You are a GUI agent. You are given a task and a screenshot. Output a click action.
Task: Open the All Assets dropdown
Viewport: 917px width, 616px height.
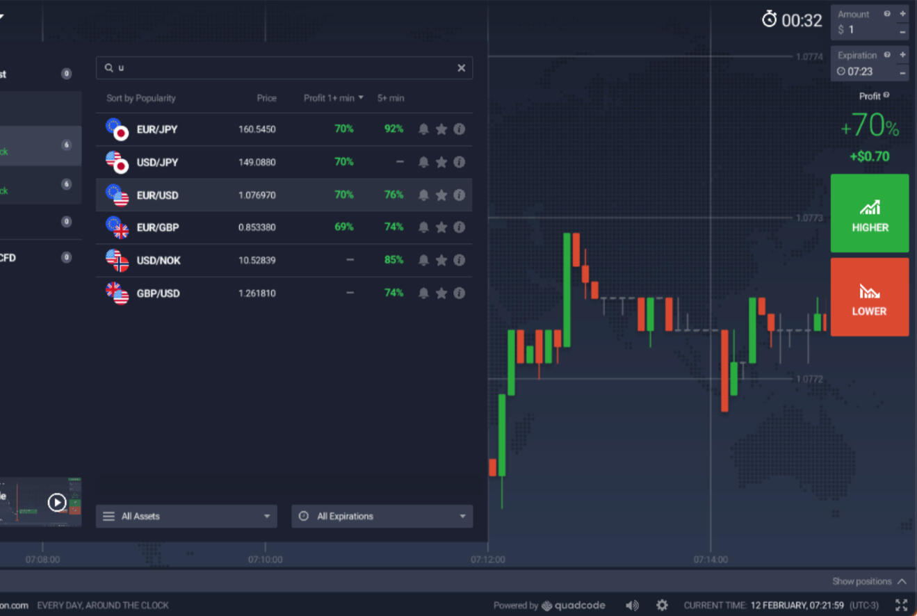click(186, 517)
